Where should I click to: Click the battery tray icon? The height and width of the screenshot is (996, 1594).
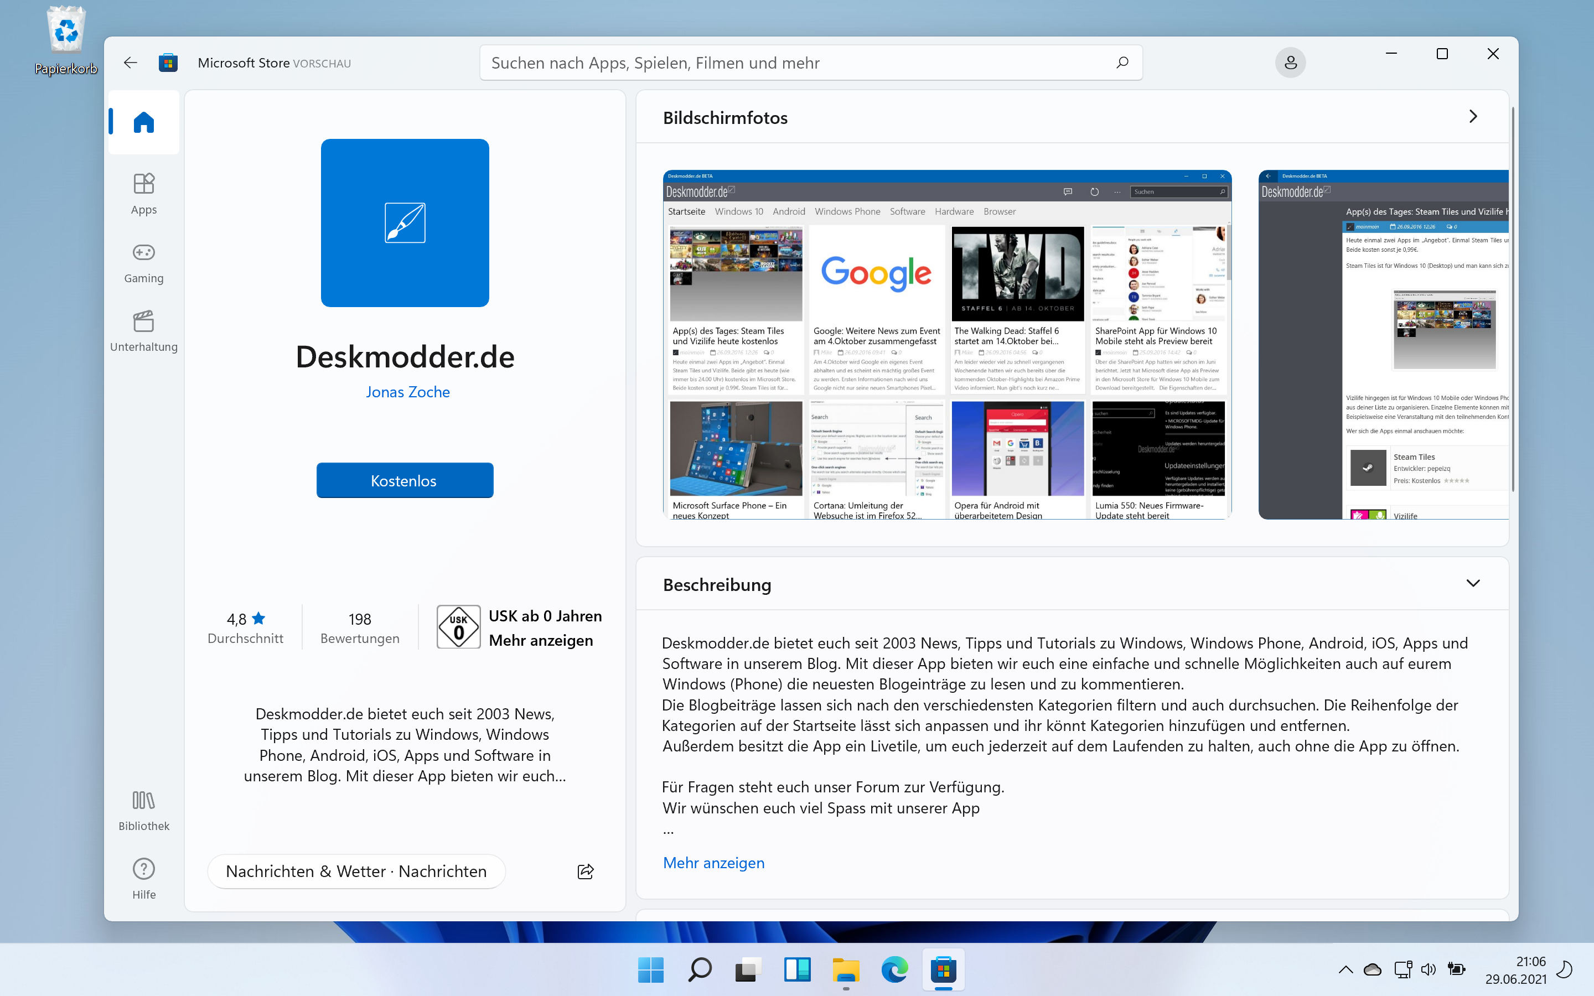[x=1456, y=969]
